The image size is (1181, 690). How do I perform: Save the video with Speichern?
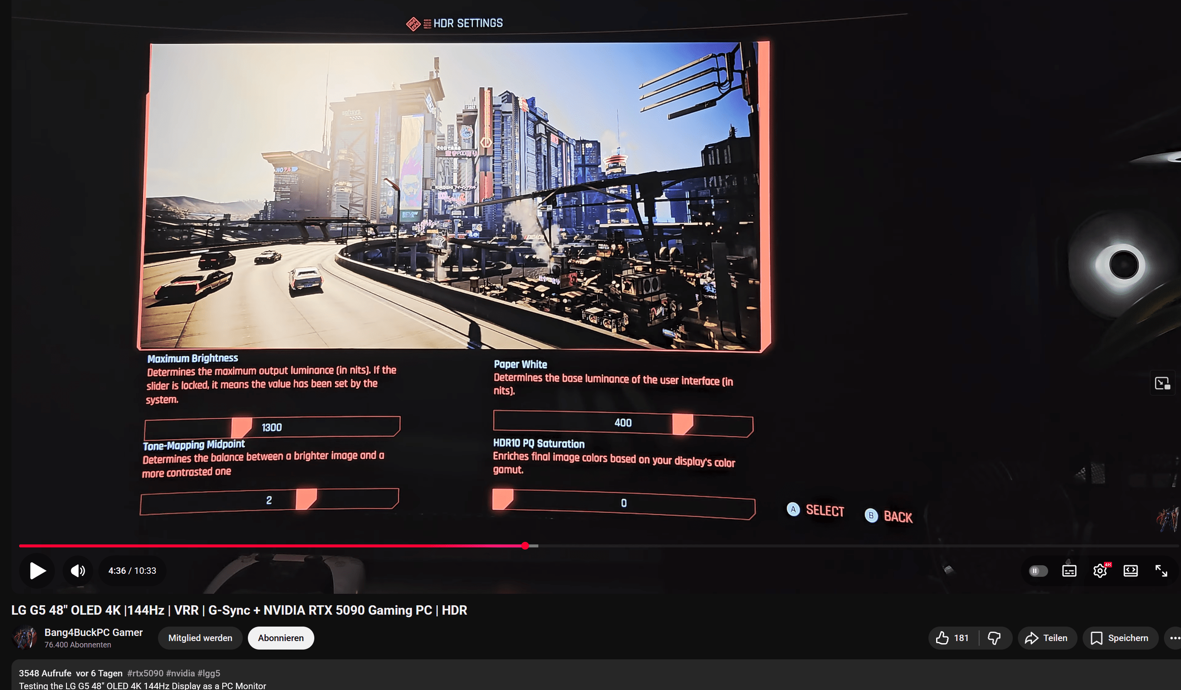[x=1120, y=638]
